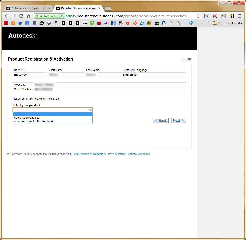246x240 pixels.
Task: Open the Privacy Policy link
Action: pos(117,154)
